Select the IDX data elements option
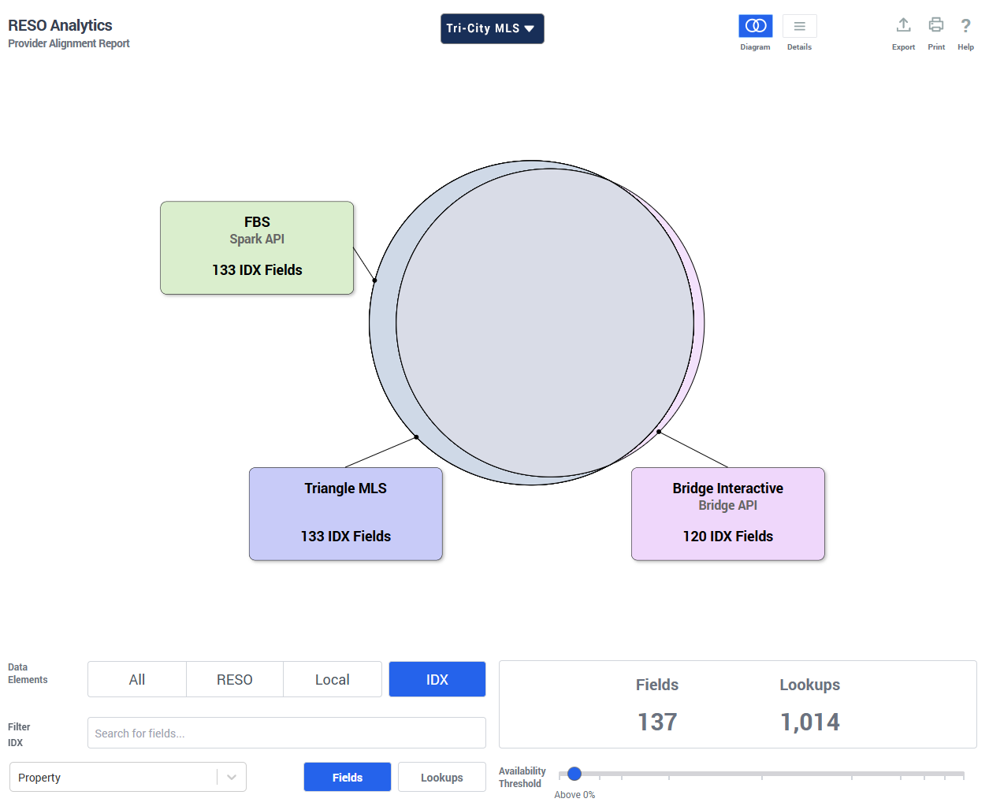 click(437, 679)
